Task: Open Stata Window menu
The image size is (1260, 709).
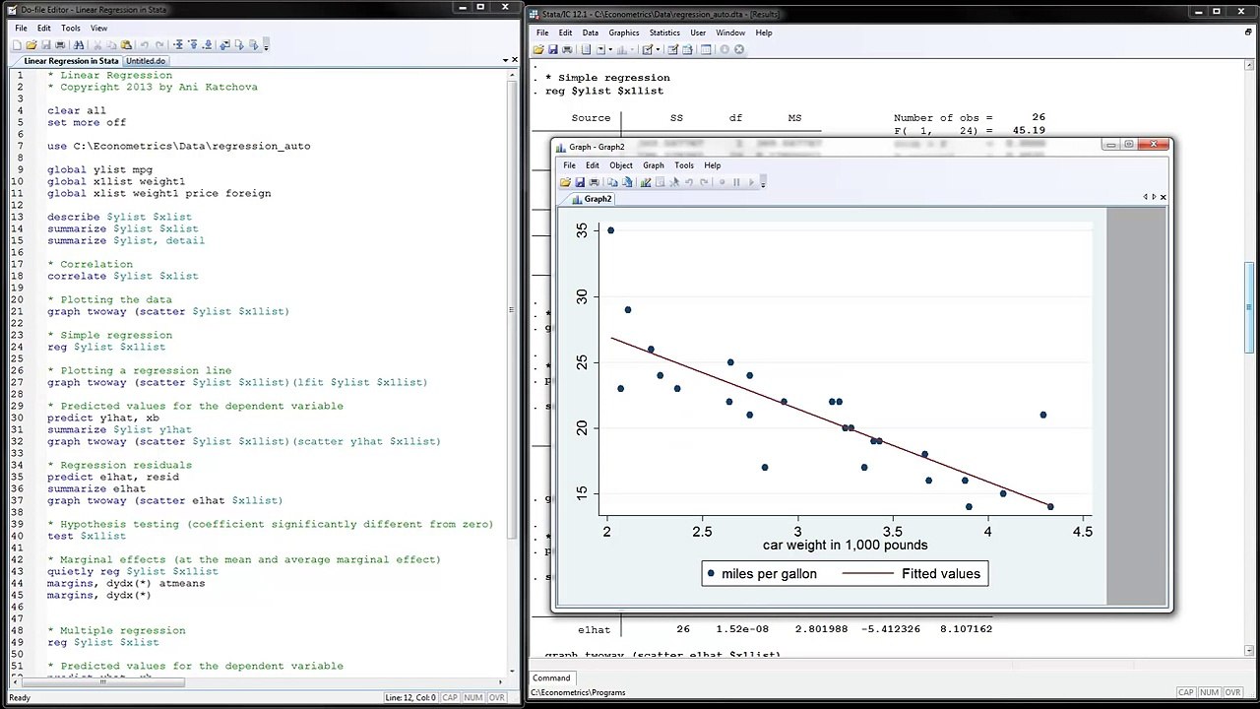Action: click(x=730, y=32)
